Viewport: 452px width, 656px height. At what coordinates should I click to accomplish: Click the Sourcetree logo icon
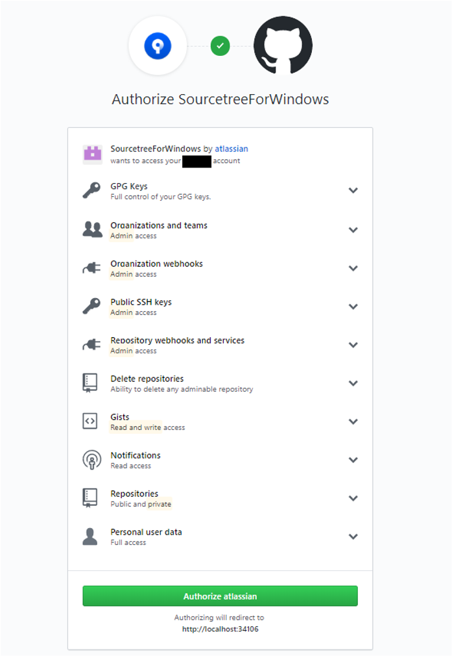(x=158, y=46)
